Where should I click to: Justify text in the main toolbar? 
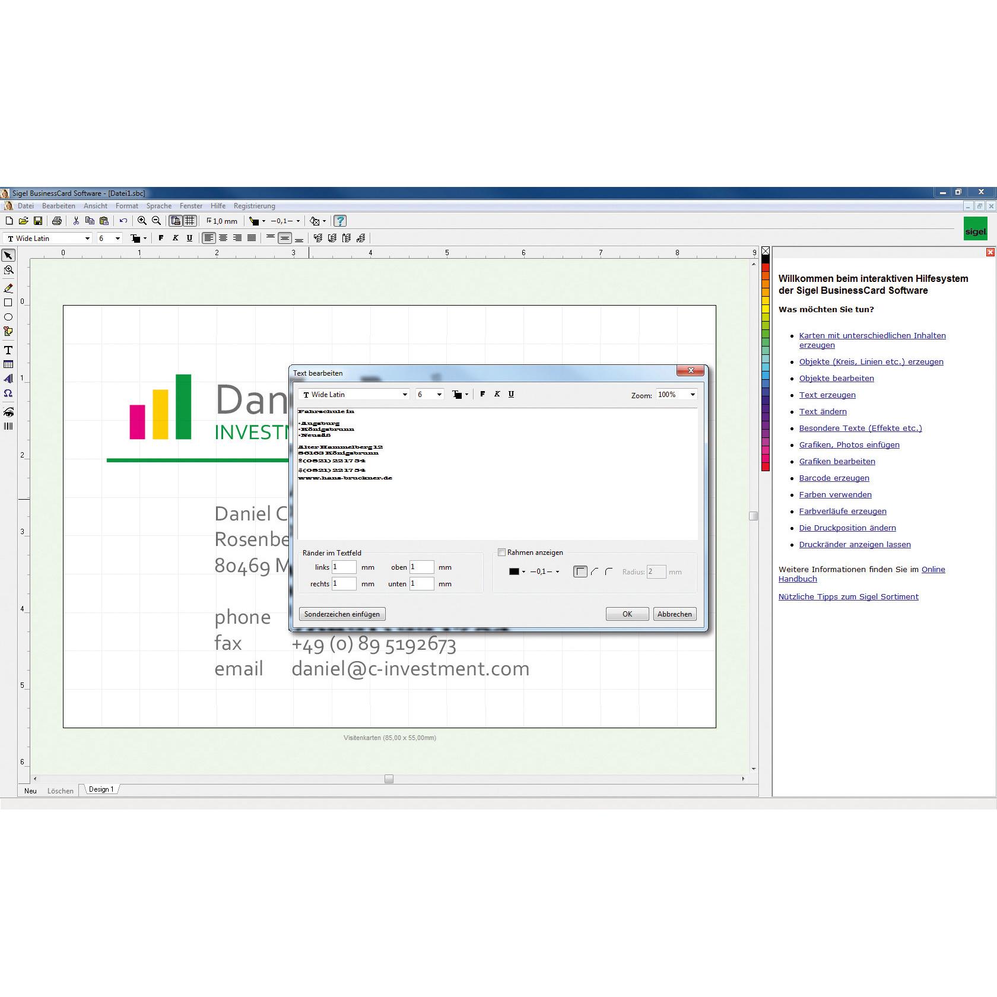pos(252,238)
